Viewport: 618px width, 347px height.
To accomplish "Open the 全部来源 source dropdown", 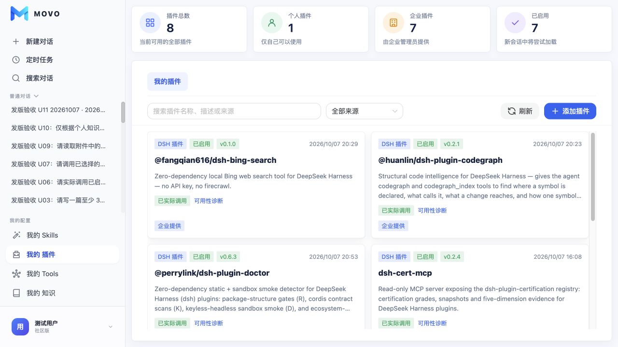I will (365, 111).
